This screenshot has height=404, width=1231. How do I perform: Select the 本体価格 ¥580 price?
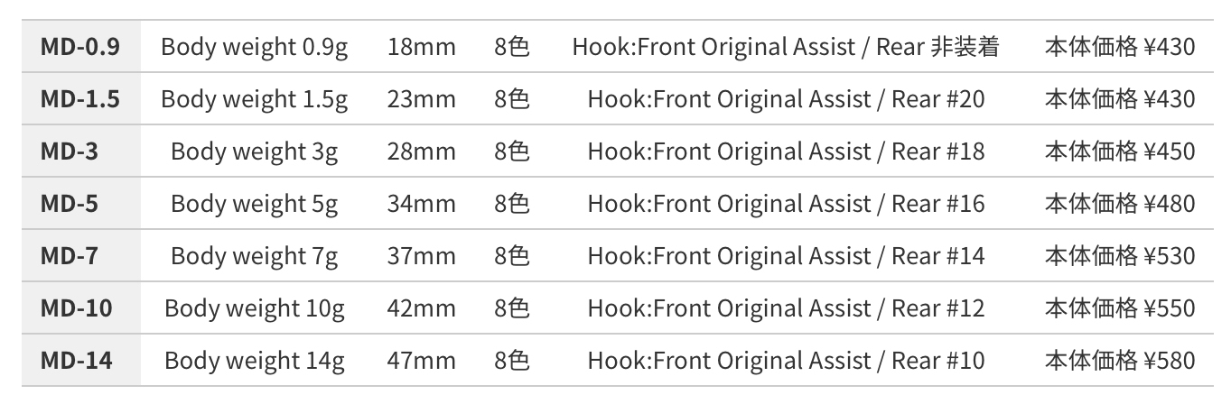(x=1120, y=361)
